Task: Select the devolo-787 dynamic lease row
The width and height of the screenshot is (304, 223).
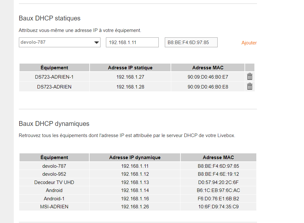Action: pyautogui.click(x=54, y=166)
